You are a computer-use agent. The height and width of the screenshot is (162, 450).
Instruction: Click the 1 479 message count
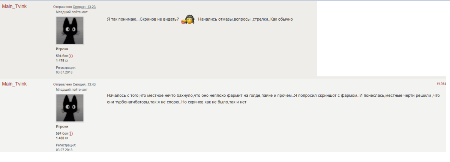coord(60,60)
